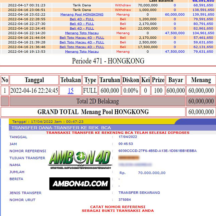Click the 60,000,000 credit in Menang Pool HONGKONG row
Image resolution: width=216 pixels, height=216 pixels.
pos(175,15)
